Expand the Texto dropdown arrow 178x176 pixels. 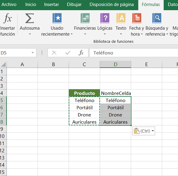[x=121, y=34]
